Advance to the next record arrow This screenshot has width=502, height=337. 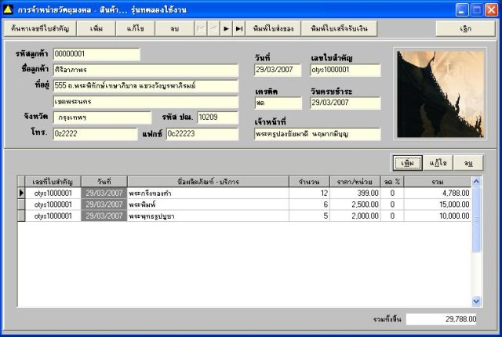coord(226,27)
